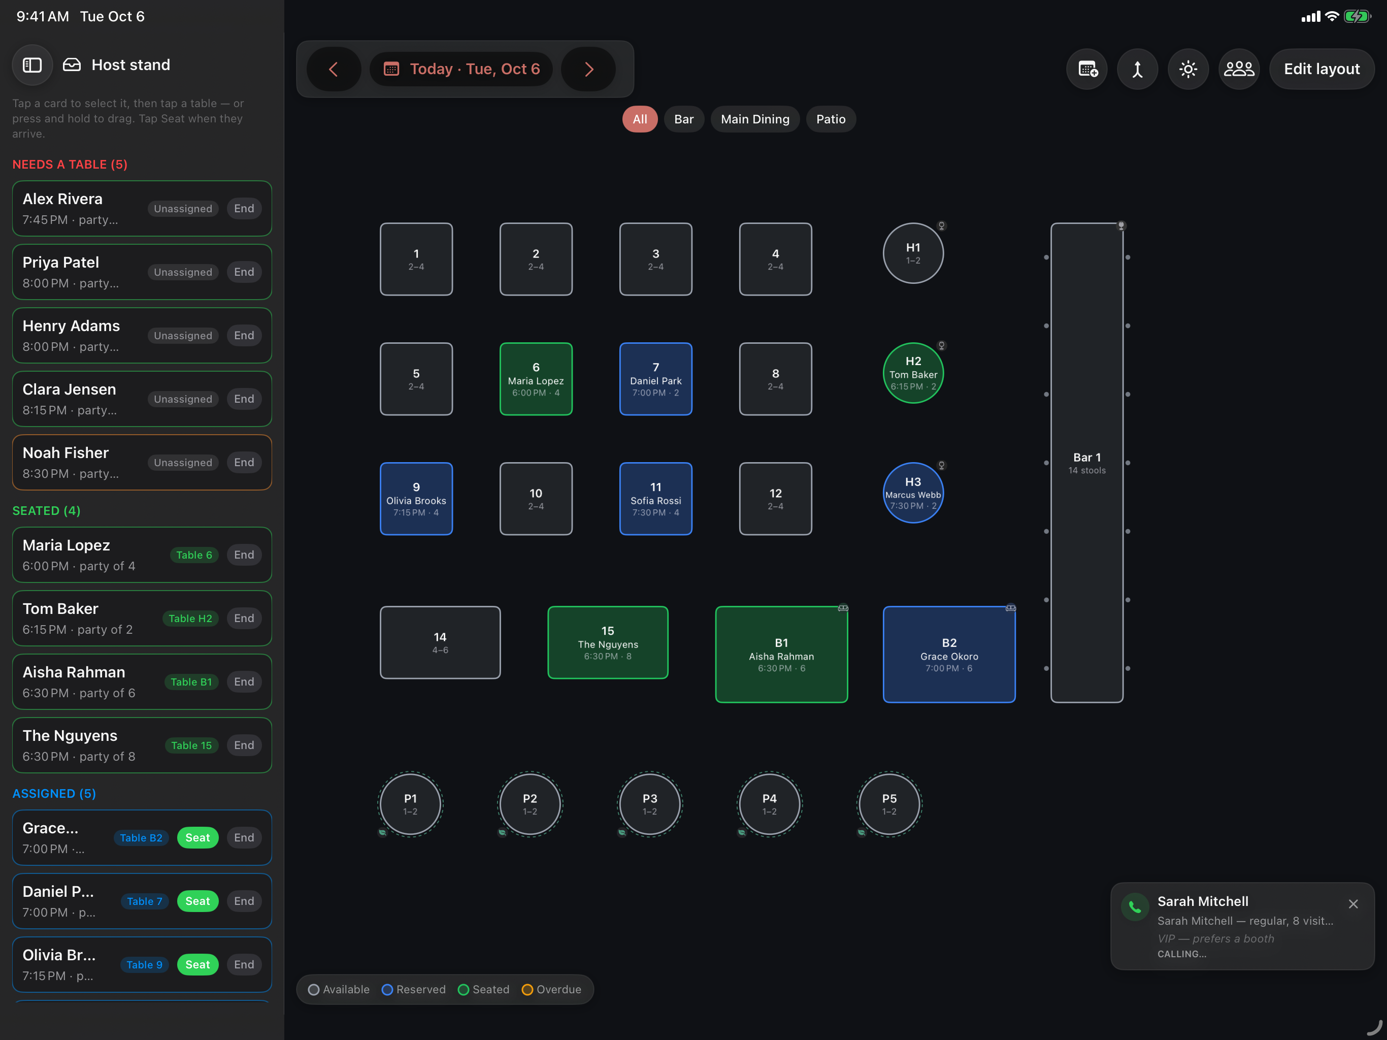Click the Reserved legend indicator
The image size is (1387, 1040).
pyautogui.click(x=414, y=989)
